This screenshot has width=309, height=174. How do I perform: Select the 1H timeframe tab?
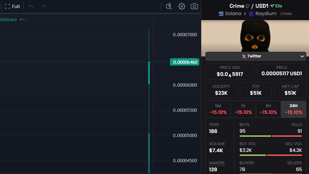243,109
